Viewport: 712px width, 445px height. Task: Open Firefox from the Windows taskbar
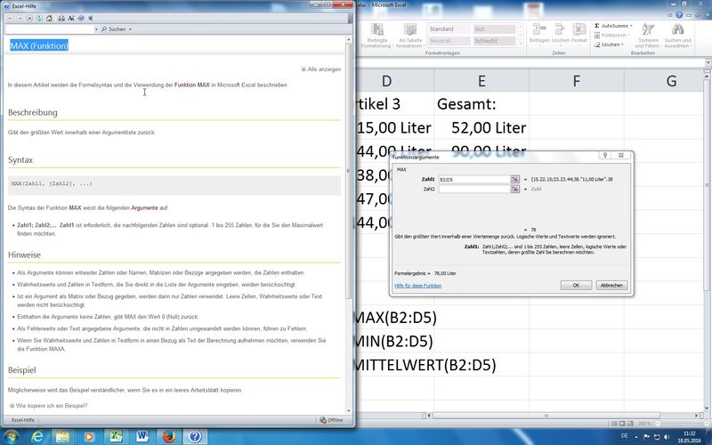pos(168,436)
